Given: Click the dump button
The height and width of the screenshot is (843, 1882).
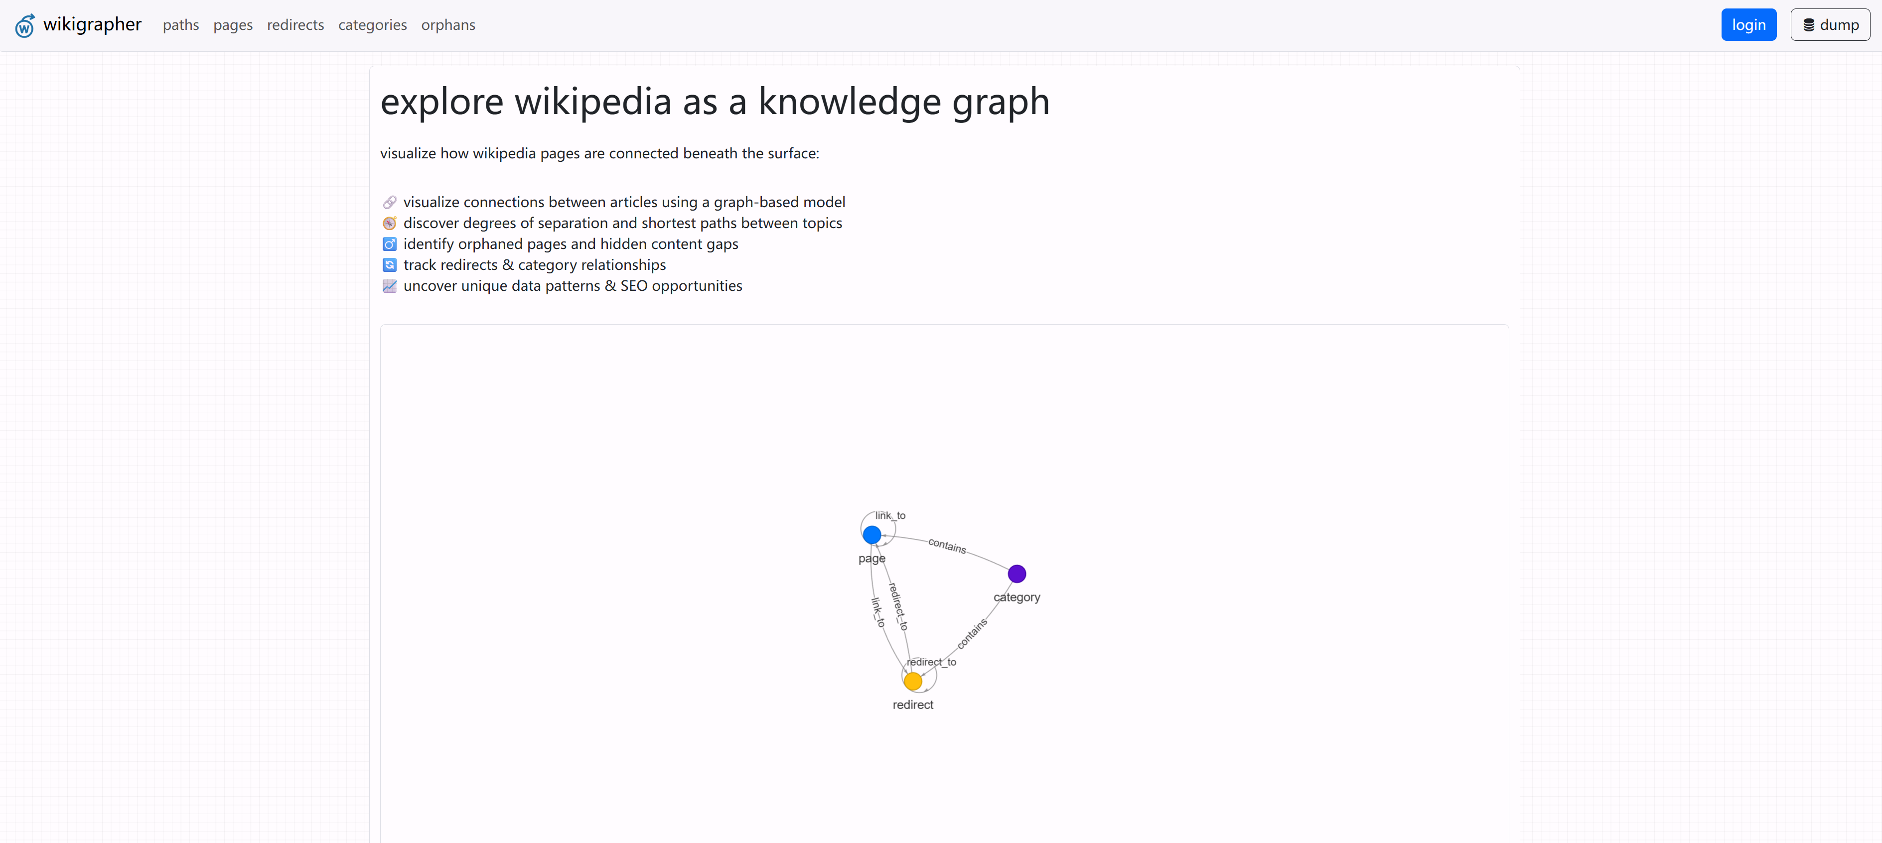Looking at the screenshot, I should click(x=1830, y=25).
